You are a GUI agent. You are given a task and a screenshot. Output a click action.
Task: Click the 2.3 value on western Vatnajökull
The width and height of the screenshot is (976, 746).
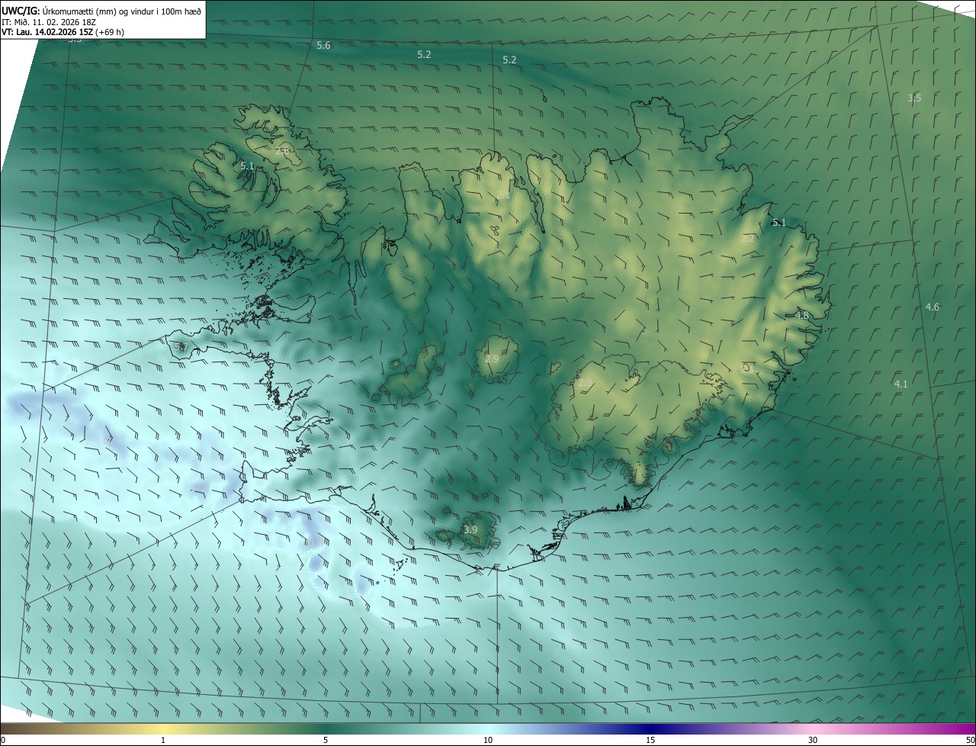[x=585, y=382]
